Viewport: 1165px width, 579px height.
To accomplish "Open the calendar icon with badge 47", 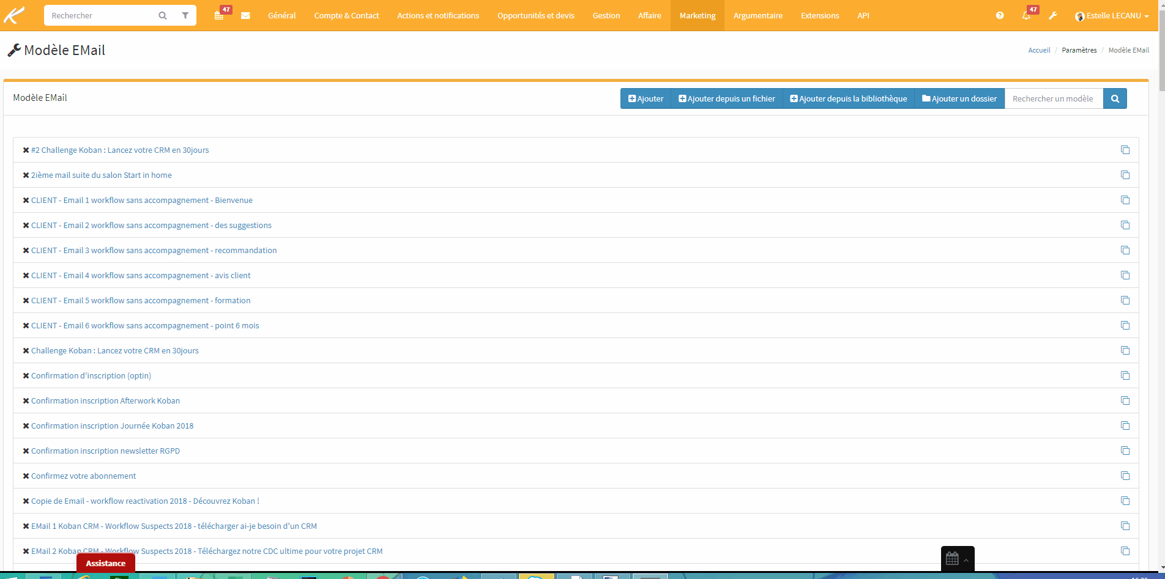I will pyautogui.click(x=219, y=15).
